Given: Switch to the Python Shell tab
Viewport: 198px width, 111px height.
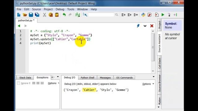Looking at the screenshot, I should 88,78.
